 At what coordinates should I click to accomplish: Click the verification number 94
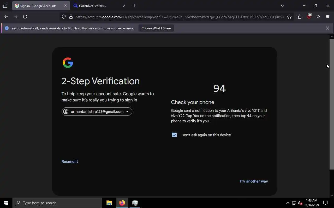pos(219,88)
